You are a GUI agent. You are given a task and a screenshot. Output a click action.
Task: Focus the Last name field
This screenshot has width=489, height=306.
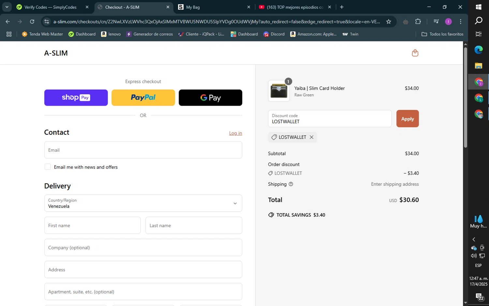click(x=194, y=225)
